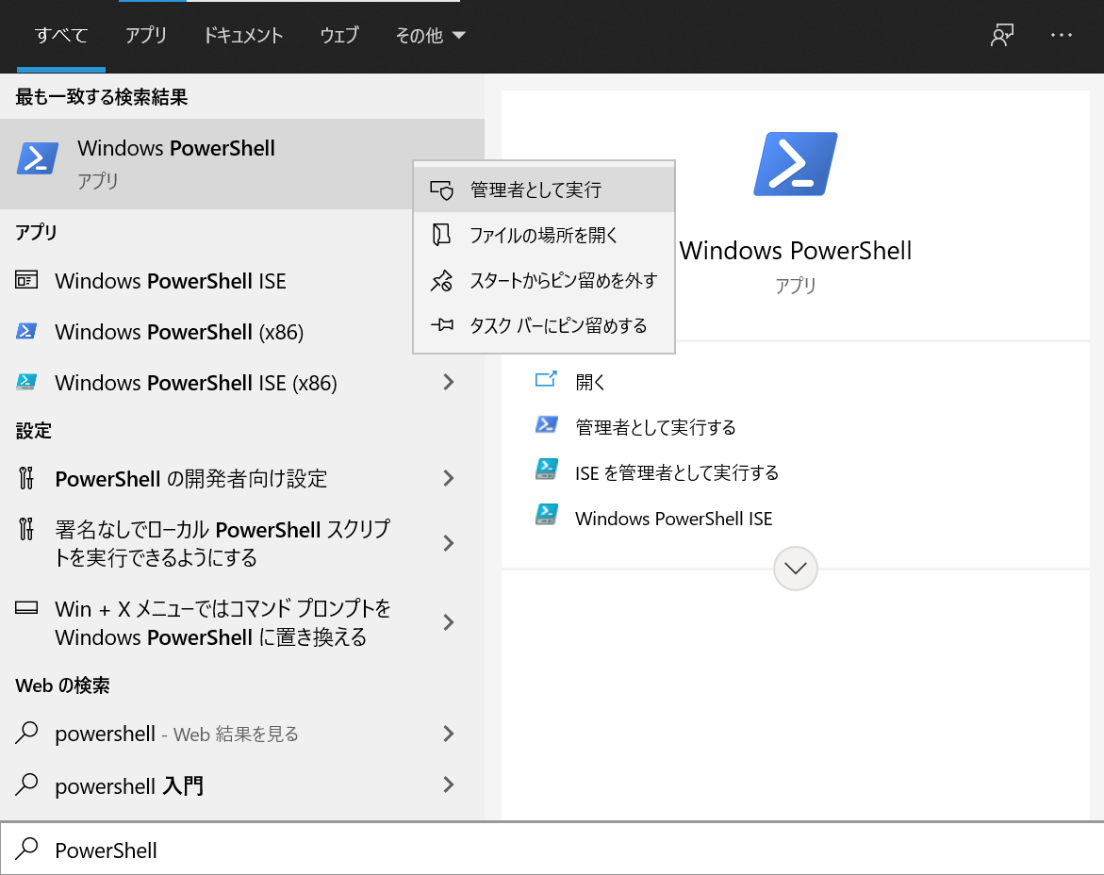The width and height of the screenshot is (1104, 875).
Task: Click the Windows PowerShell title in preview pane
Action: 796,251
